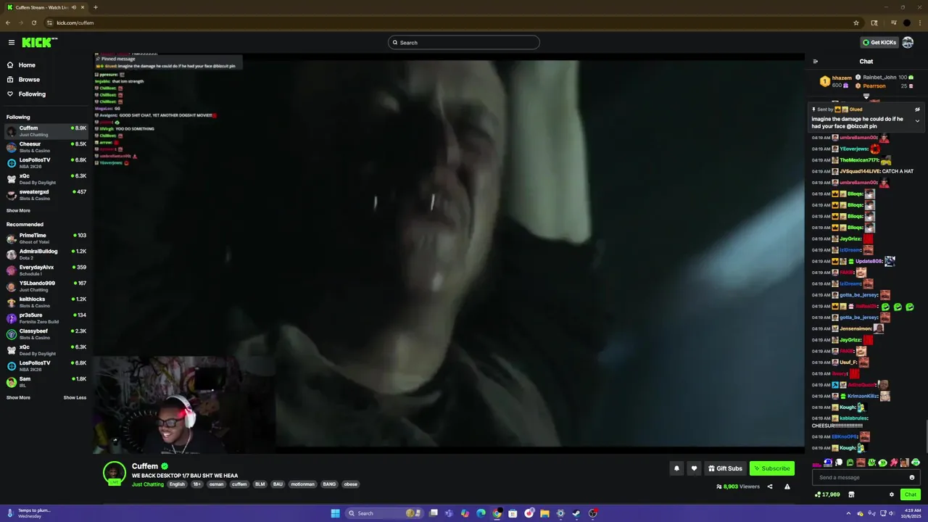
Task: Open the user profile avatar menu
Action: click(x=908, y=42)
